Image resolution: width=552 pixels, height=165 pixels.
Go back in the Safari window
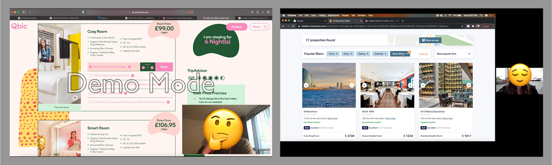pos(30,12)
